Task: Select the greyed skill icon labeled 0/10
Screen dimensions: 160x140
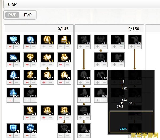Action: point(101,75)
